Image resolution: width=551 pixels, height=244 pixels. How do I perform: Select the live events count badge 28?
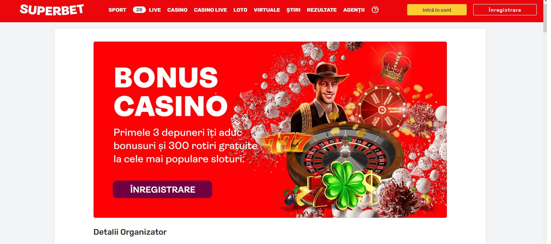pyautogui.click(x=139, y=10)
